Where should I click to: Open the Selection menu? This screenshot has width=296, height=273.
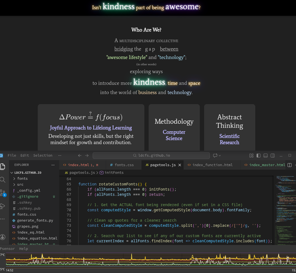(43, 156)
